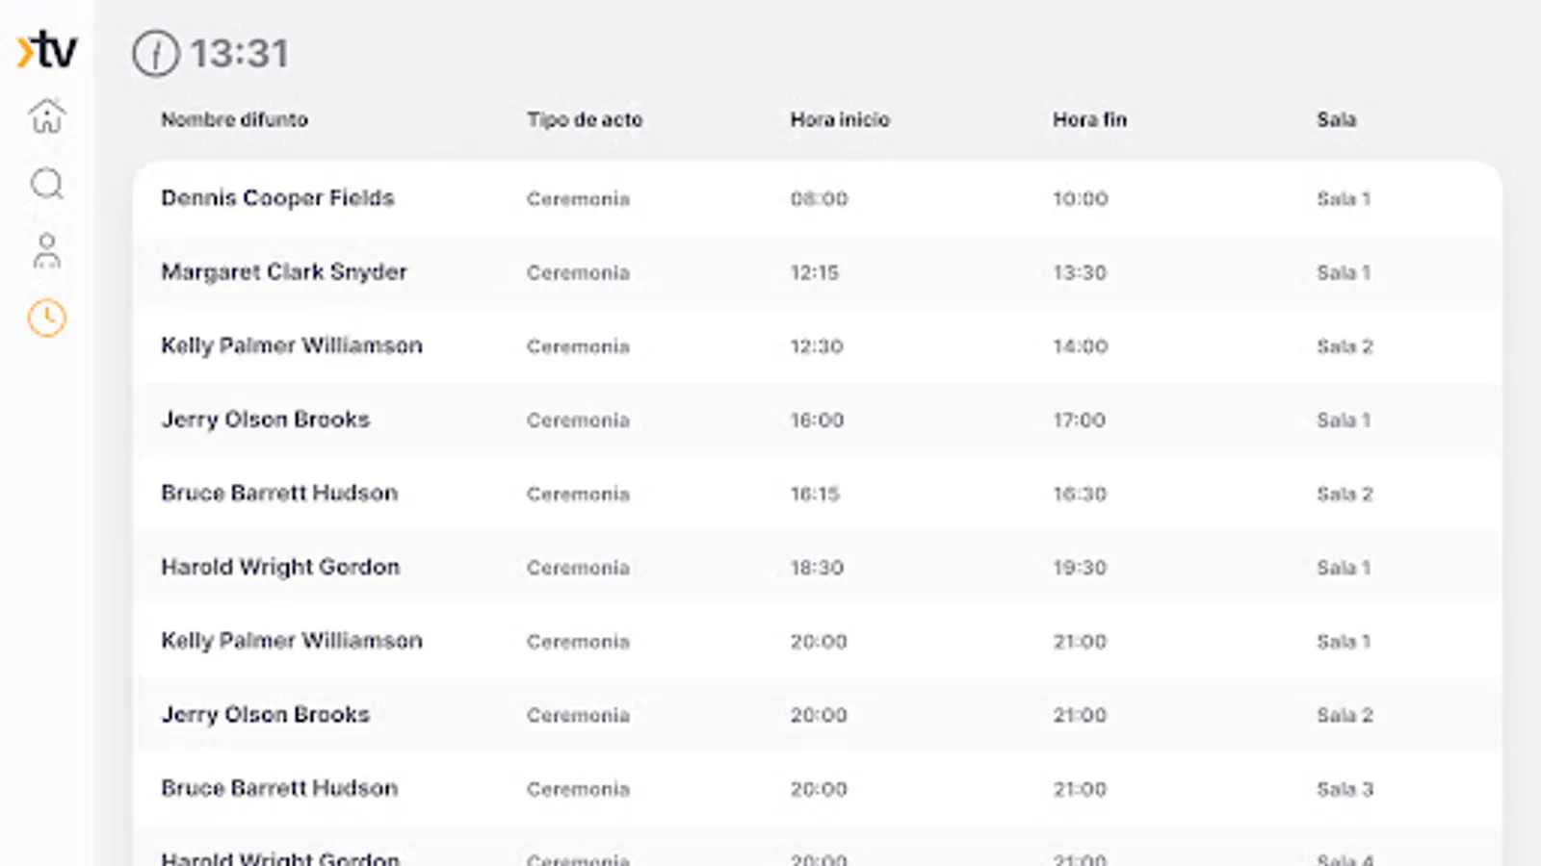Select the orange clock schedule icon
The width and height of the screenshot is (1541, 866).
tap(46, 318)
